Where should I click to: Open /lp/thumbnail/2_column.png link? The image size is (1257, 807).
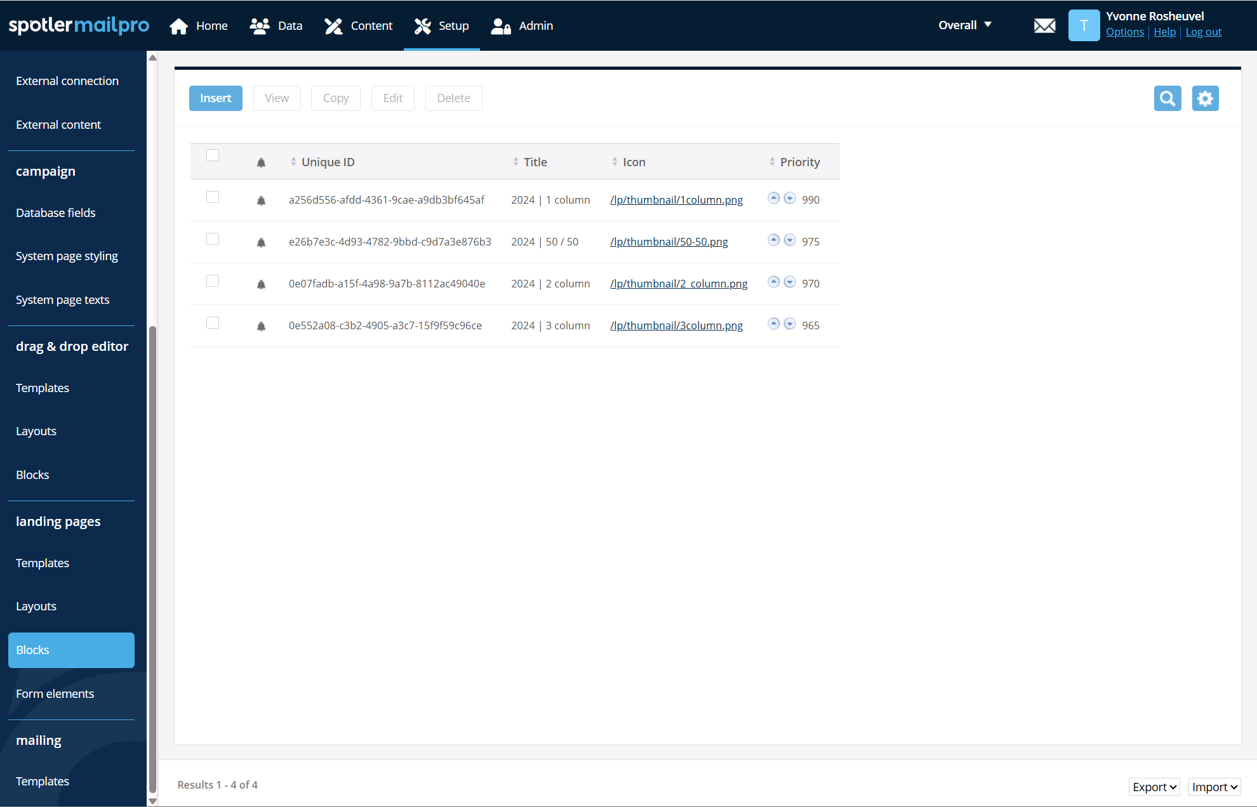[679, 284]
